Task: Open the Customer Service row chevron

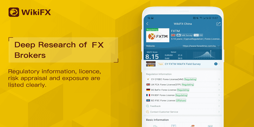Action: 219,112
